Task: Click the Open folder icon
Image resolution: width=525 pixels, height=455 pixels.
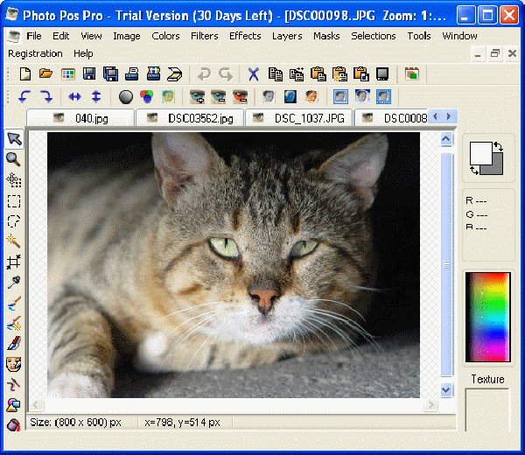Action: [x=45, y=74]
